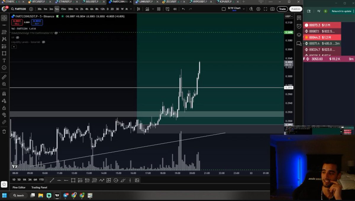
Task: Select the crosshair cursor tool
Action: pyautogui.click(x=4, y=18)
